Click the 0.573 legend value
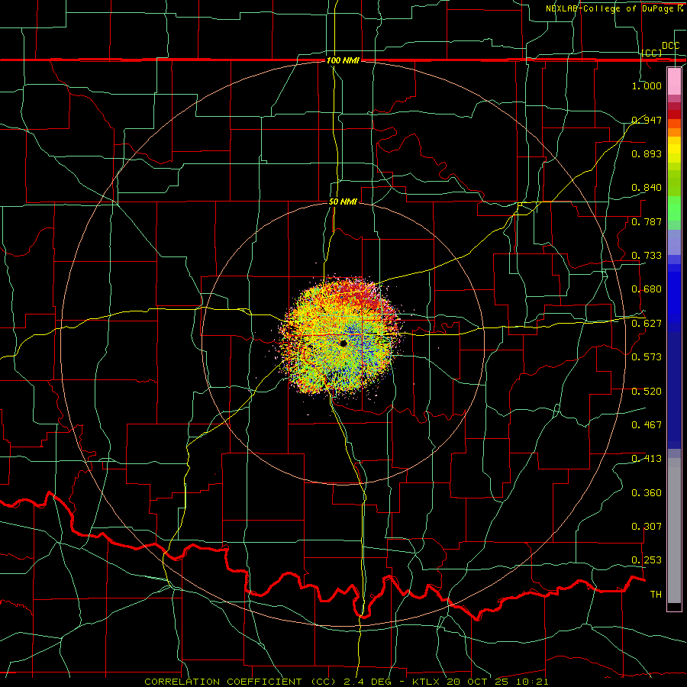The width and height of the screenshot is (687, 687). point(647,357)
